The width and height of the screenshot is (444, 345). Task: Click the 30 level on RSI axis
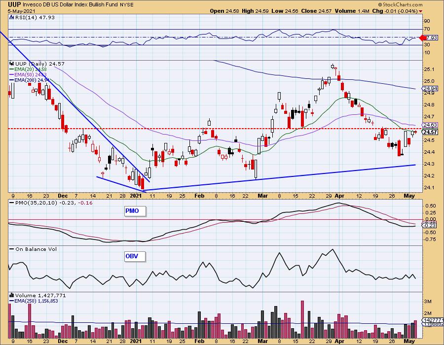pos(427,45)
